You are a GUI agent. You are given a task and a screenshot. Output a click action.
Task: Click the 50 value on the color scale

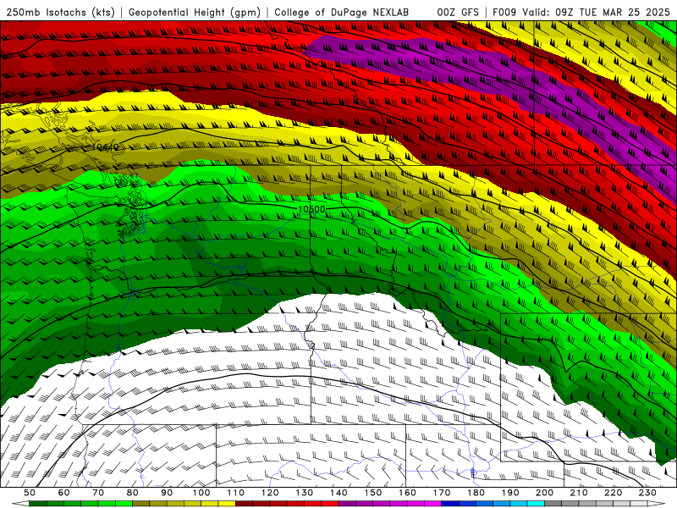[30, 493]
